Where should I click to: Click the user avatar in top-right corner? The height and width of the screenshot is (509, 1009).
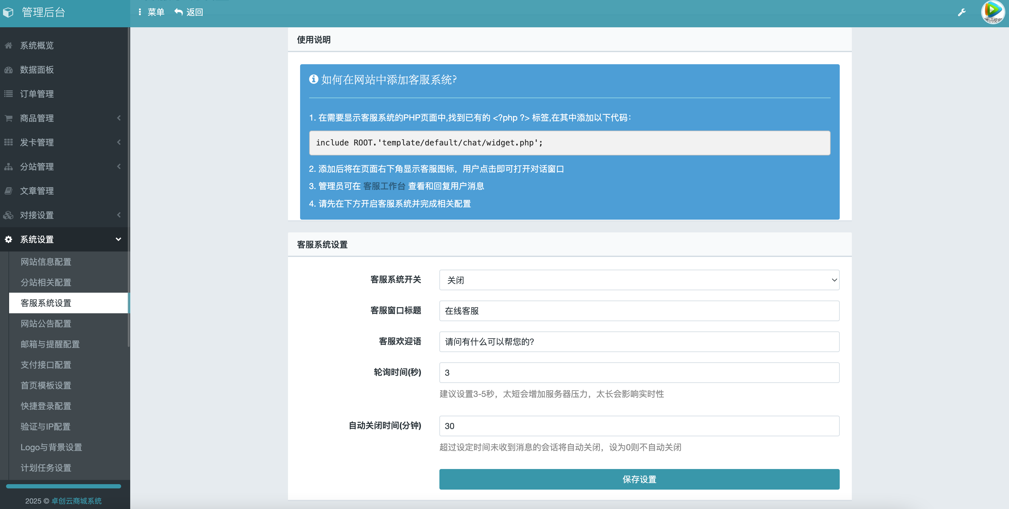tap(993, 12)
